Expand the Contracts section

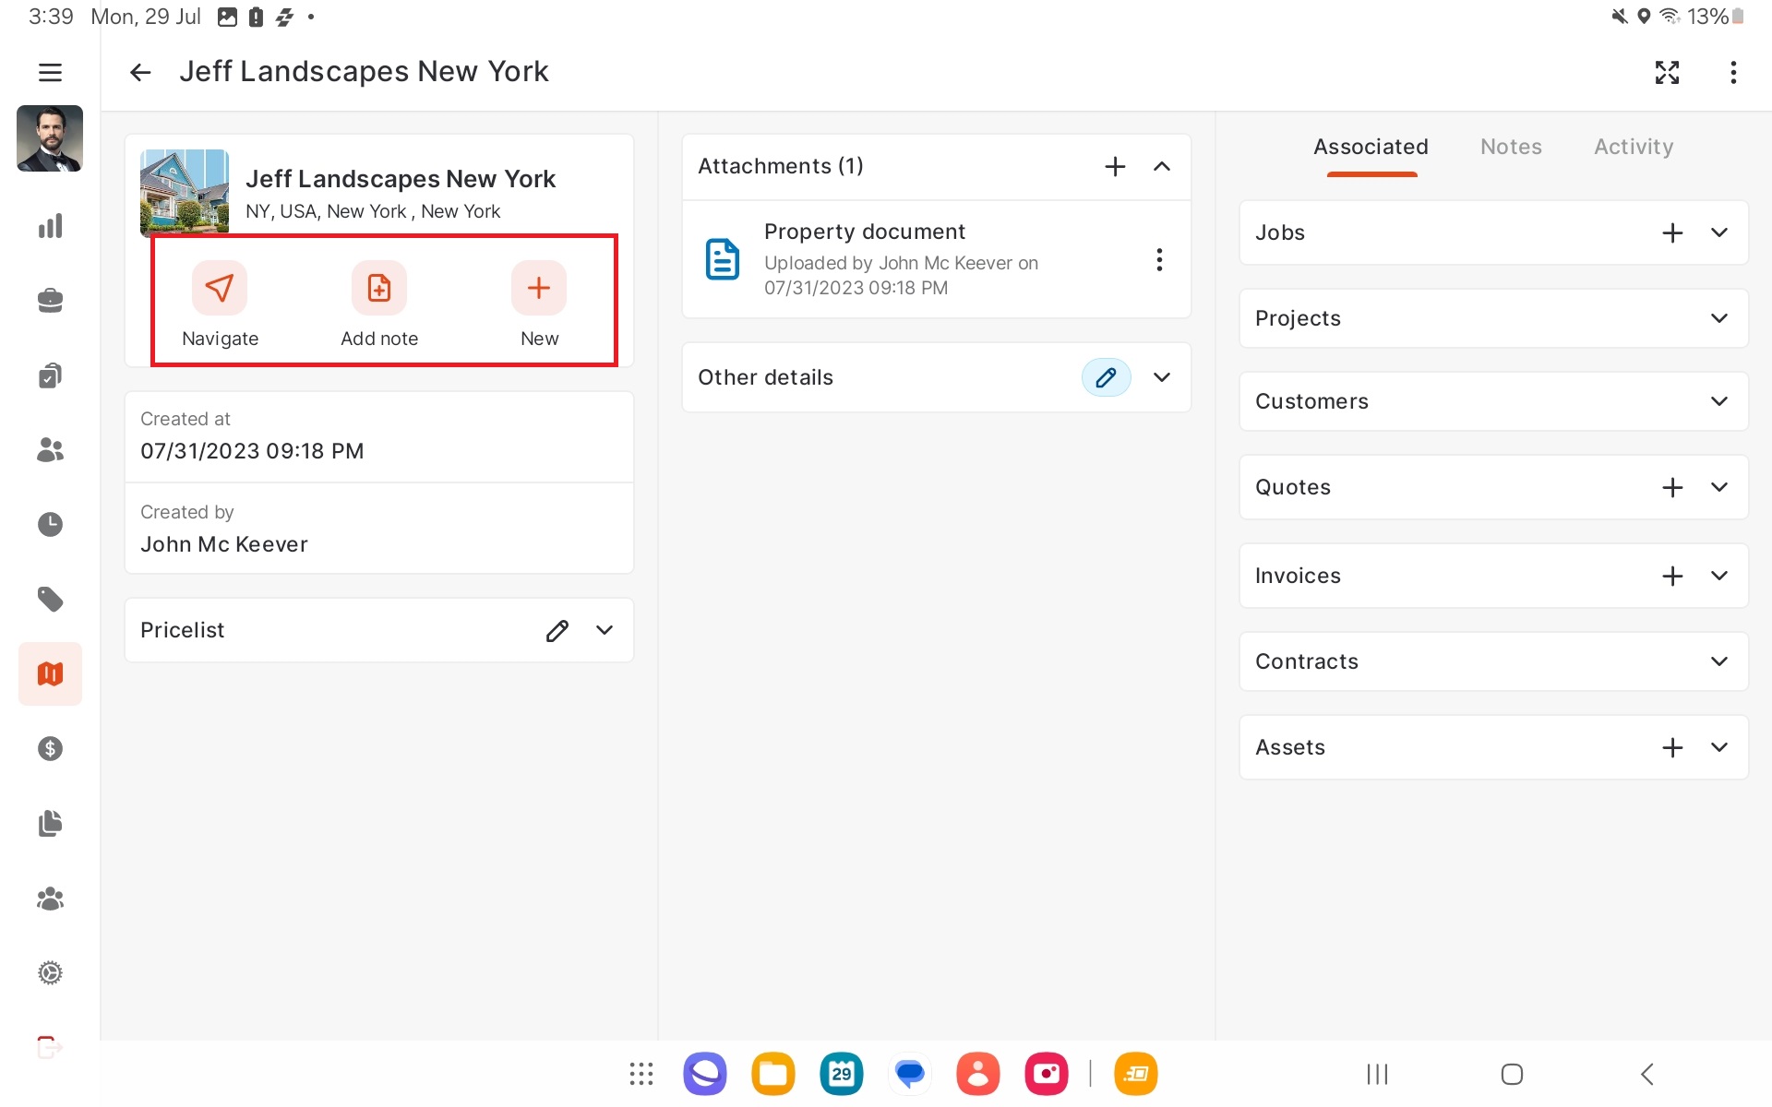coord(1718,661)
